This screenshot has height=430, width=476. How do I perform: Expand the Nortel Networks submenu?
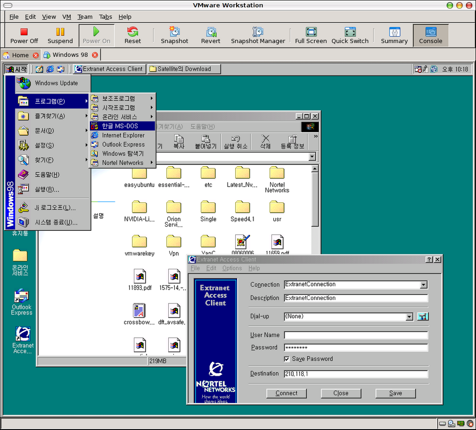tap(123, 163)
